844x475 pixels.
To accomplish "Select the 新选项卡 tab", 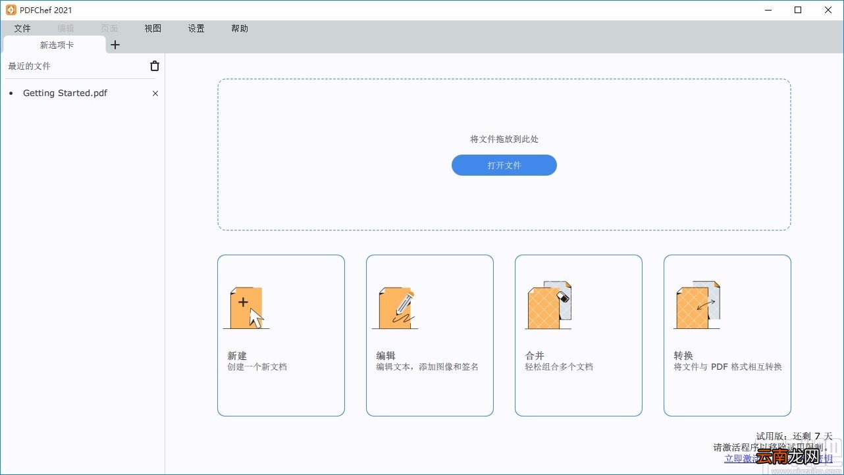I will (x=55, y=45).
